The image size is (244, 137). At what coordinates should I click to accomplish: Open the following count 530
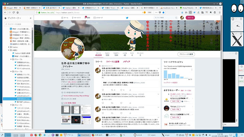108,54
